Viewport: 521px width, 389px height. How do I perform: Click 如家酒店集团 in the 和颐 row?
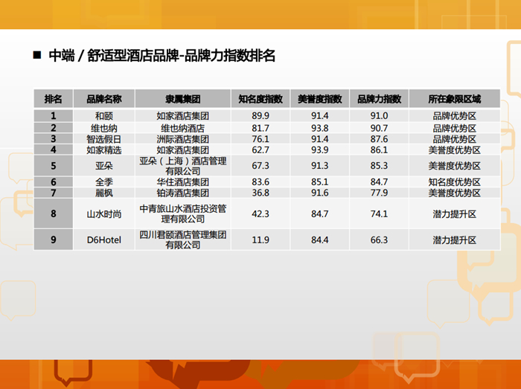[x=183, y=116]
